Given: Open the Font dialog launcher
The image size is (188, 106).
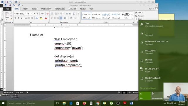Looking at the screenshot, I should (48, 22).
